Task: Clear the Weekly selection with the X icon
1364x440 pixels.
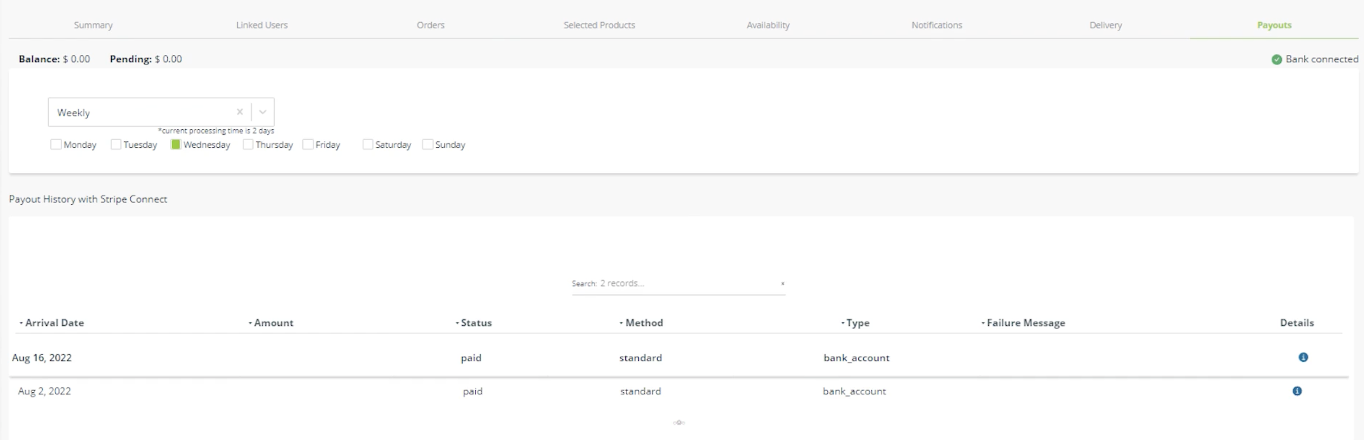Action: pos(240,112)
